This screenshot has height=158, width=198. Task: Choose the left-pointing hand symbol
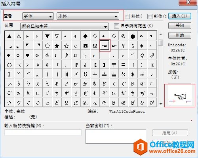click(x=105, y=46)
